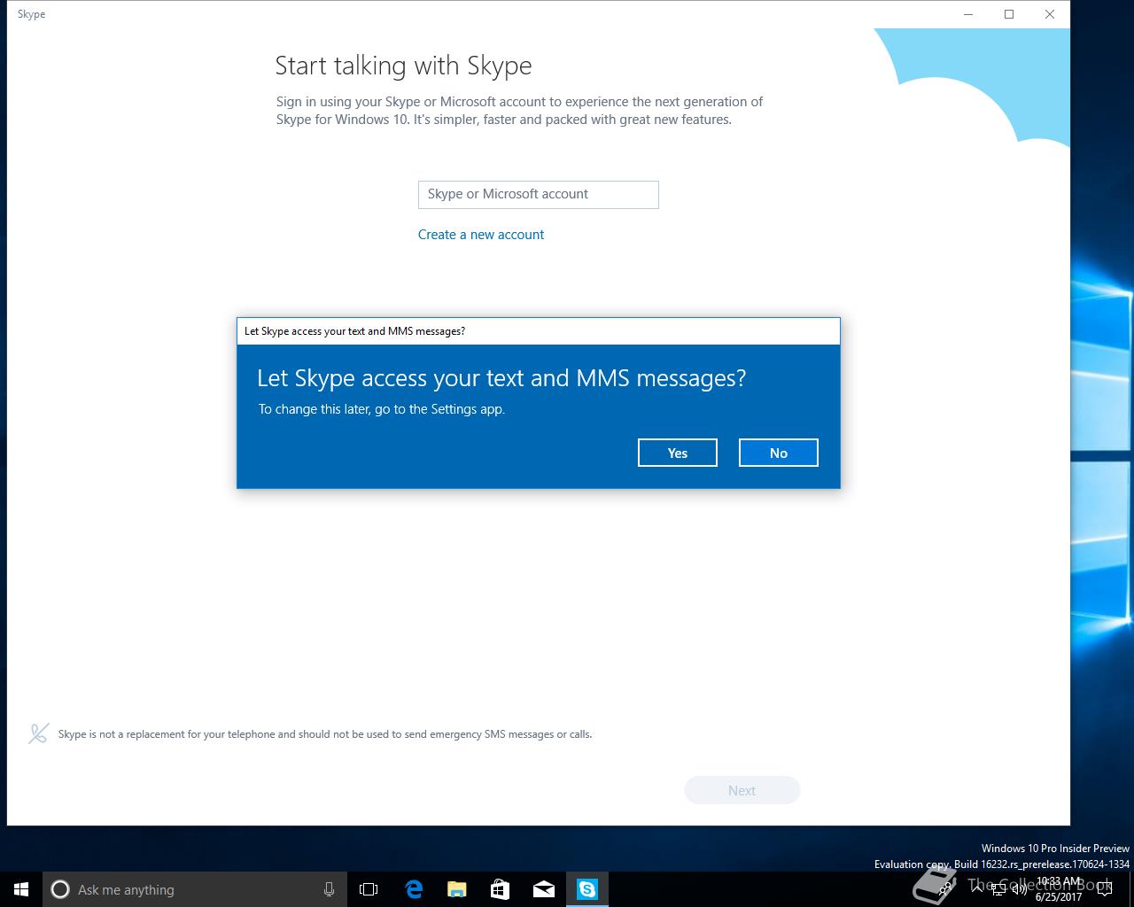Image resolution: width=1134 pixels, height=907 pixels.
Task: Click the crossed-out phone icon beside the disclaimer
Action: coord(38,733)
